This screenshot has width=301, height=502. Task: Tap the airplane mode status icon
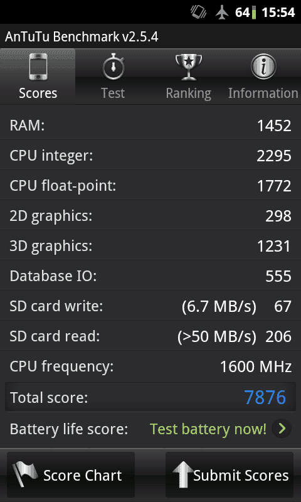tap(222, 12)
